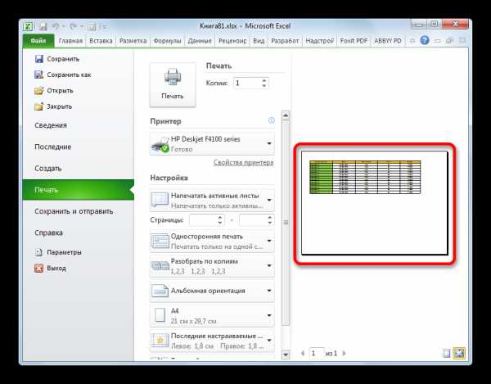Click the print settings scrollbar thumb
Viewport: 491px width, 384px height.
(x=286, y=223)
